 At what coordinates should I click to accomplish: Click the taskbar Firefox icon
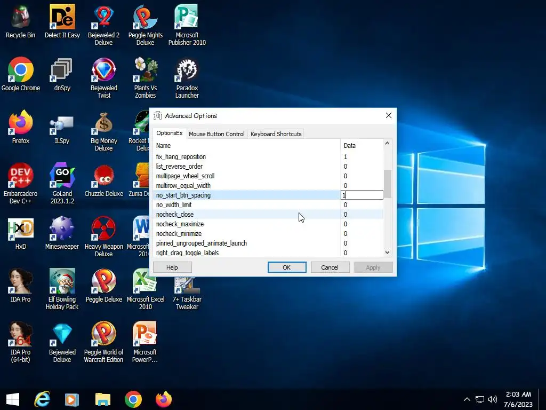[x=163, y=399]
